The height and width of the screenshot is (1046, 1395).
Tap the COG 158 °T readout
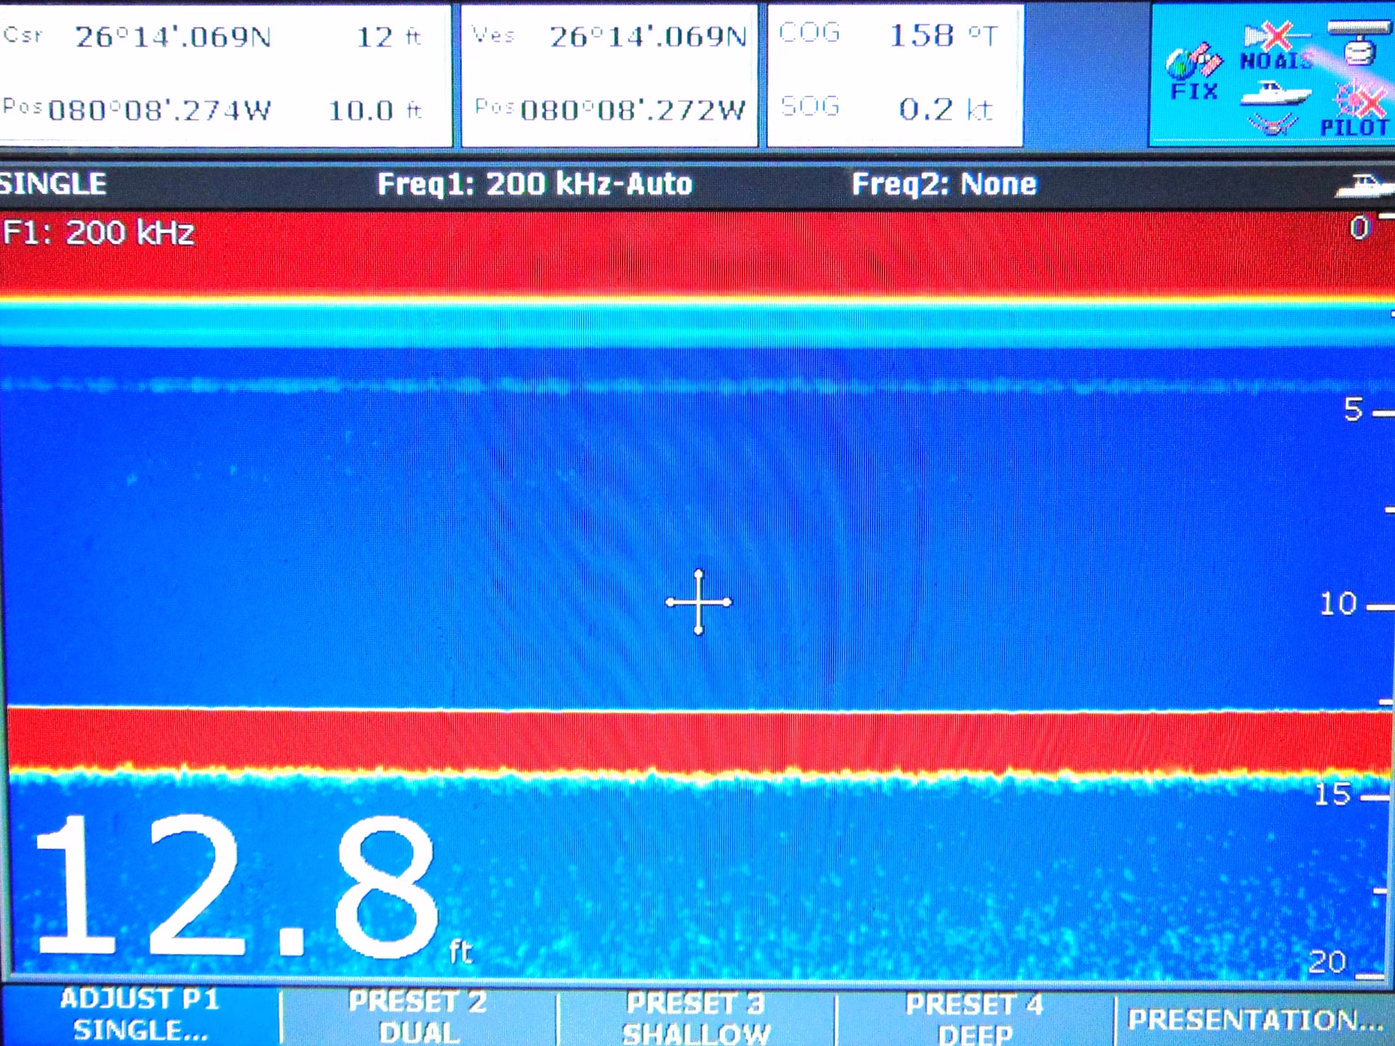891,35
